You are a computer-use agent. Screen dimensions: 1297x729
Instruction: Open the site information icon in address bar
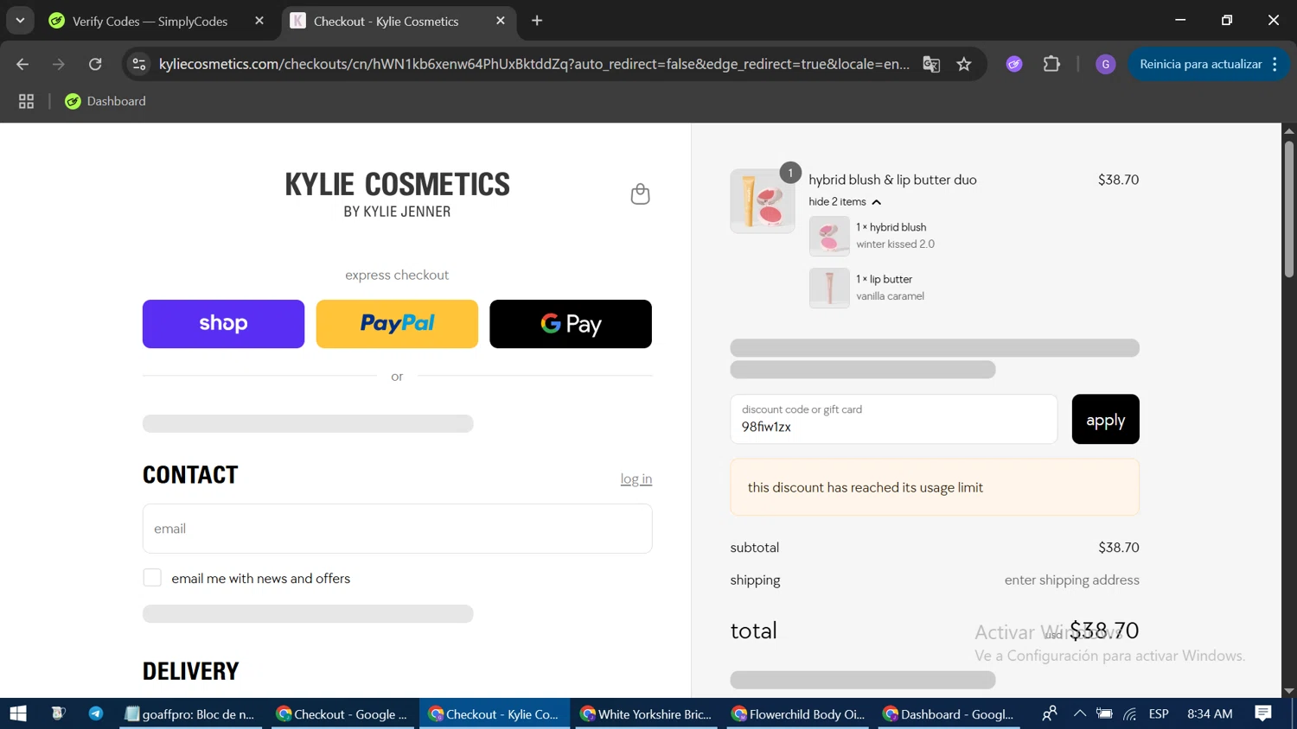tap(138, 64)
